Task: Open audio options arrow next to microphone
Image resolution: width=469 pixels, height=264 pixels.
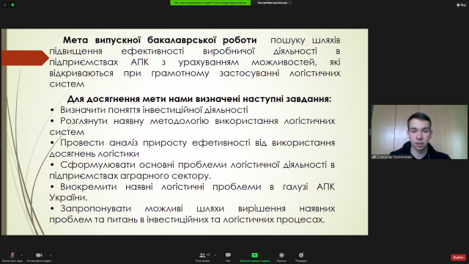Action: pos(21,255)
